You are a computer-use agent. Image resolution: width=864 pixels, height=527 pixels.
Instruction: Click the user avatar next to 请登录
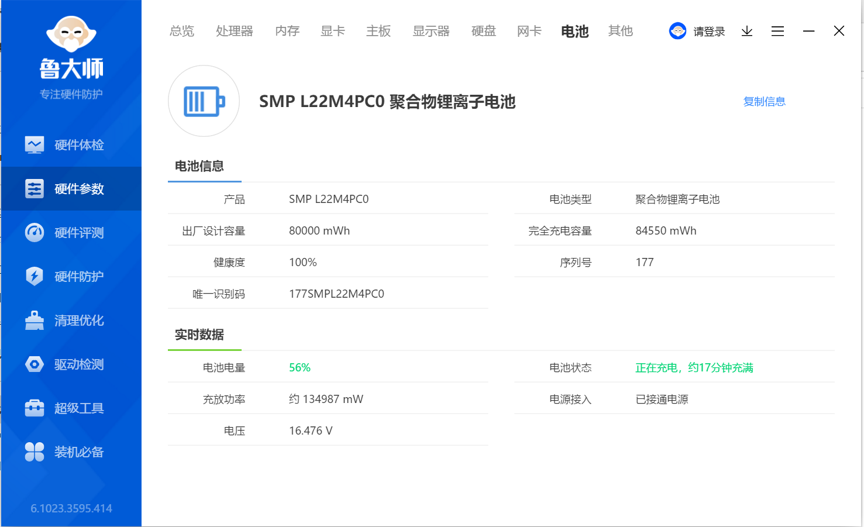tap(677, 31)
